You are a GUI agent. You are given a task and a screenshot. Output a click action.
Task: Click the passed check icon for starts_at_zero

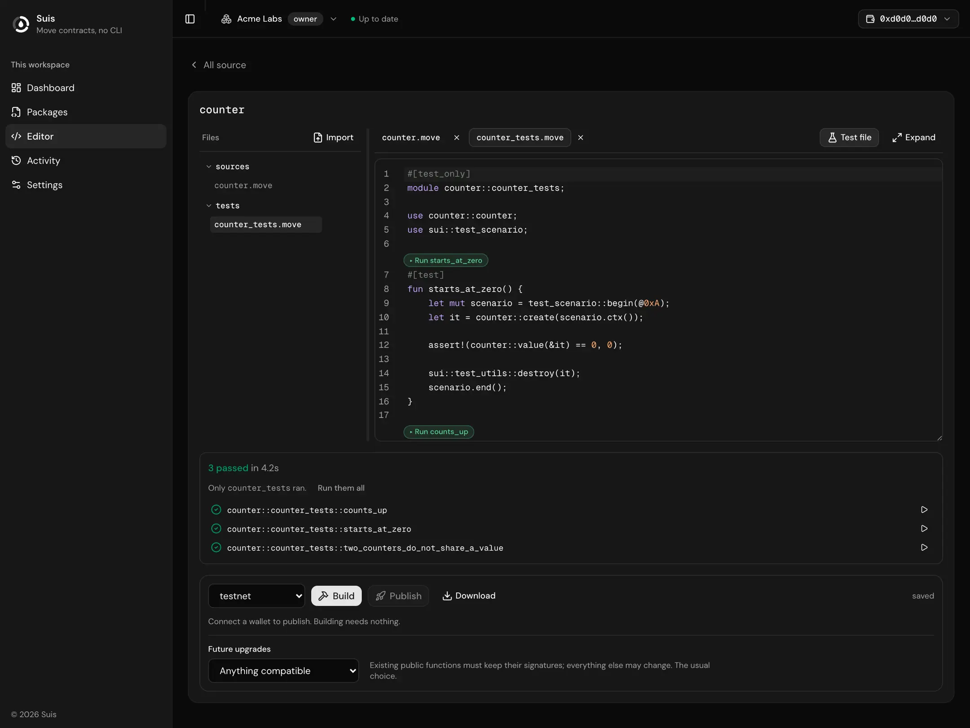pos(216,528)
